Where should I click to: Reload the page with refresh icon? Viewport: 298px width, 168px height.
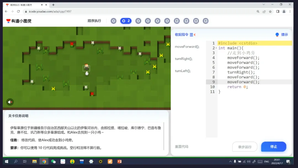pyautogui.click(x=18, y=12)
